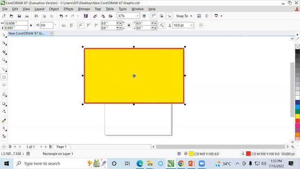
Task: Cut selection with scissors icon
Action: 37,16
